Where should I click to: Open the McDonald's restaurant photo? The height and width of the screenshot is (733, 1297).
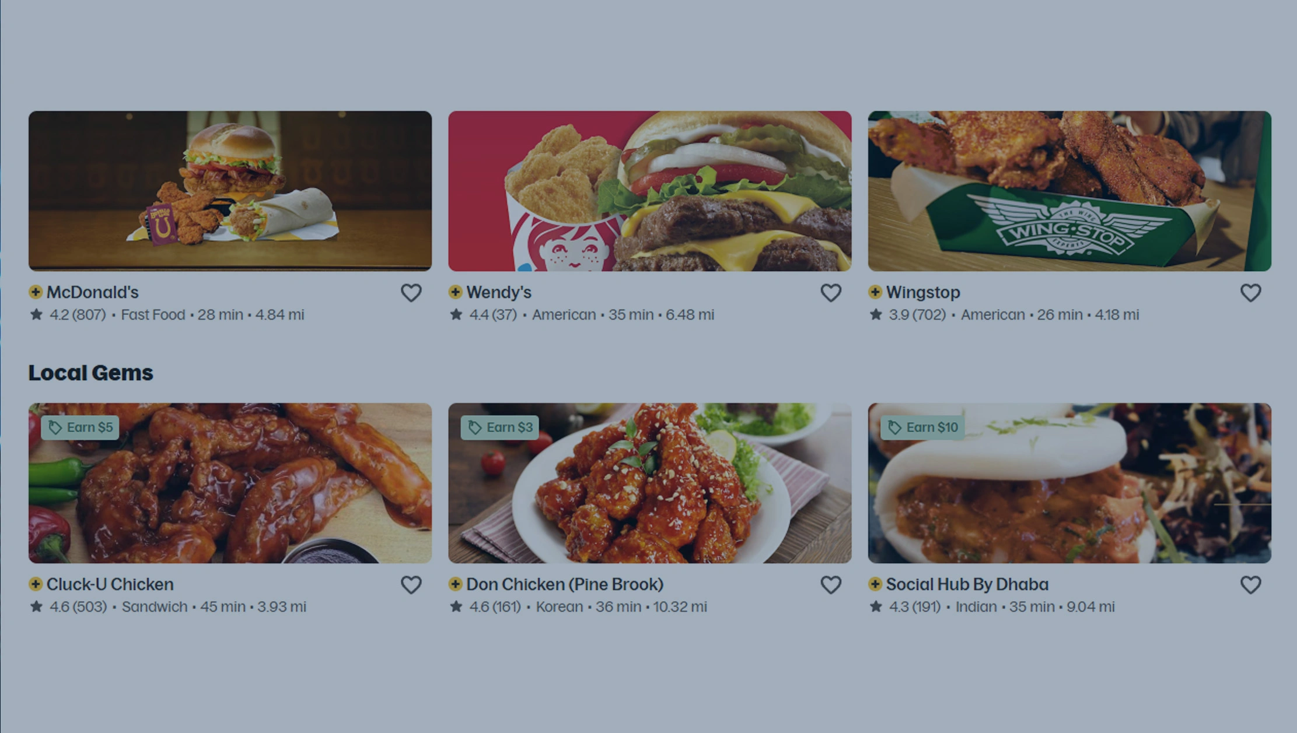[230, 191]
